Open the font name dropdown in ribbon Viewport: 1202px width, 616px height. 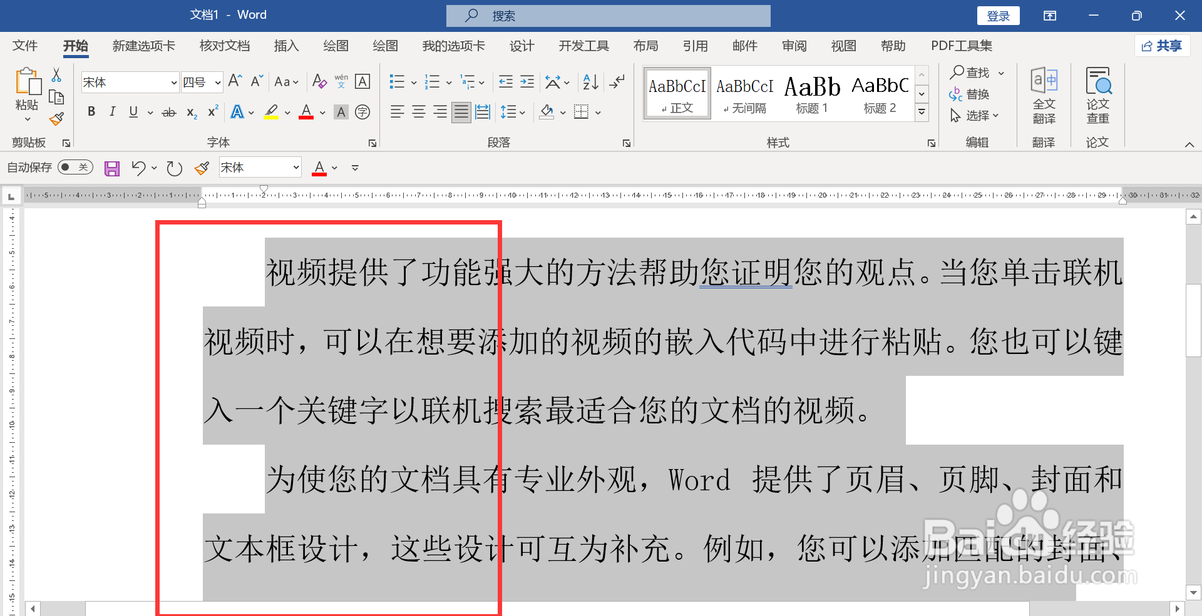click(174, 83)
